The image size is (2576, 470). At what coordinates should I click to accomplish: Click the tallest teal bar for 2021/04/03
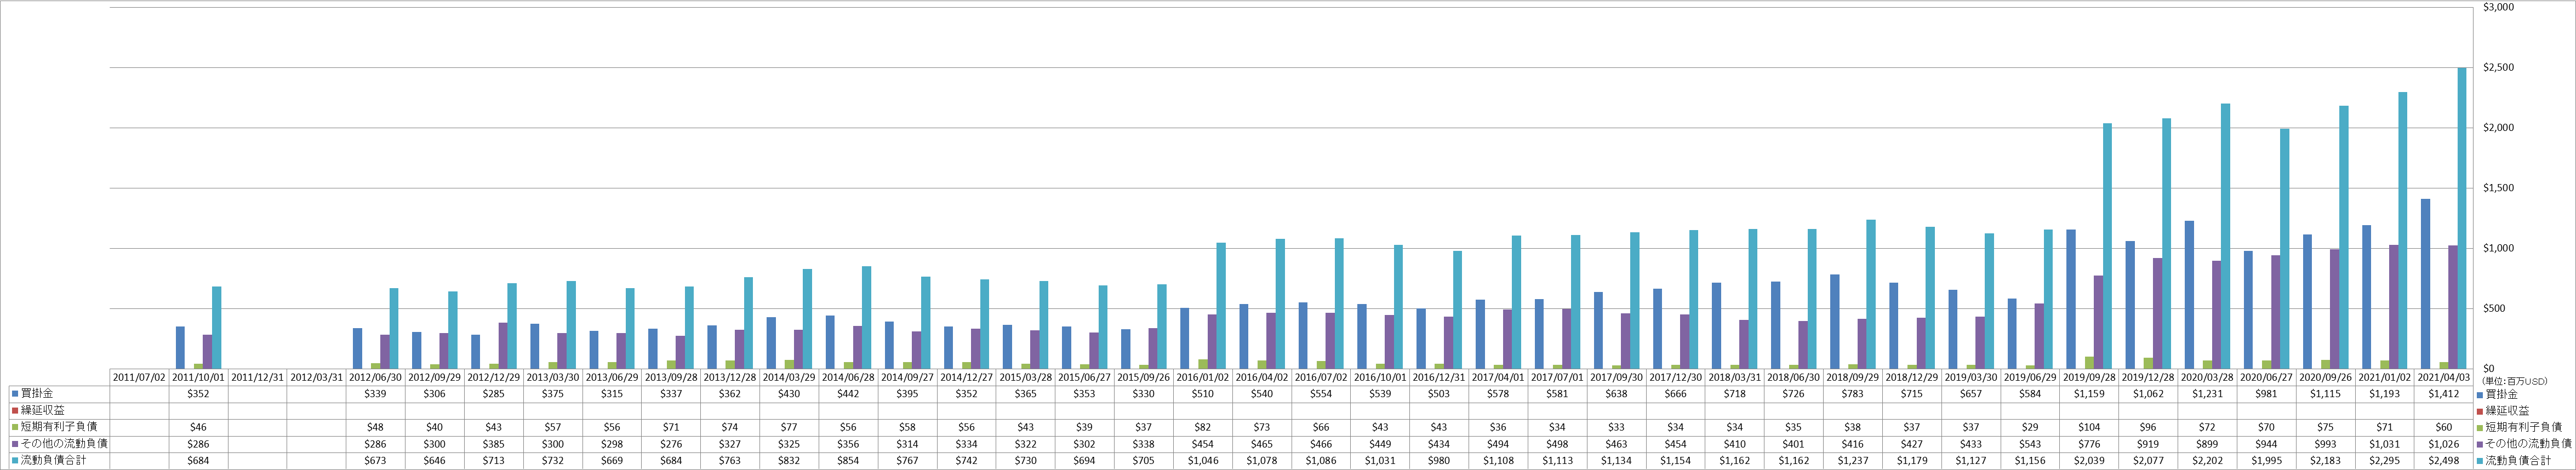point(2462,218)
